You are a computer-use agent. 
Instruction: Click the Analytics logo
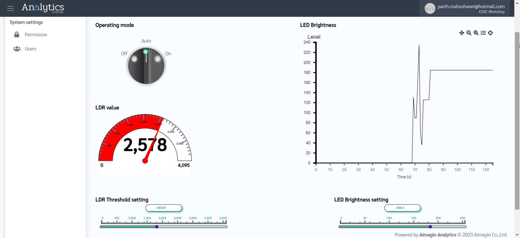43,8
